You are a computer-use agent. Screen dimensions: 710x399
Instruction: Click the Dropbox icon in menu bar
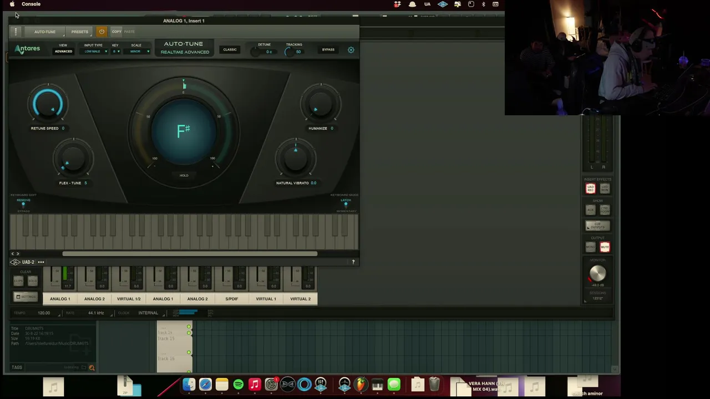coord(397,4)
